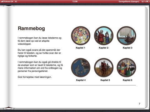150x112 pixels.
Task: Select the Kapitel 1 label
Action: click(x=80, y=48)
